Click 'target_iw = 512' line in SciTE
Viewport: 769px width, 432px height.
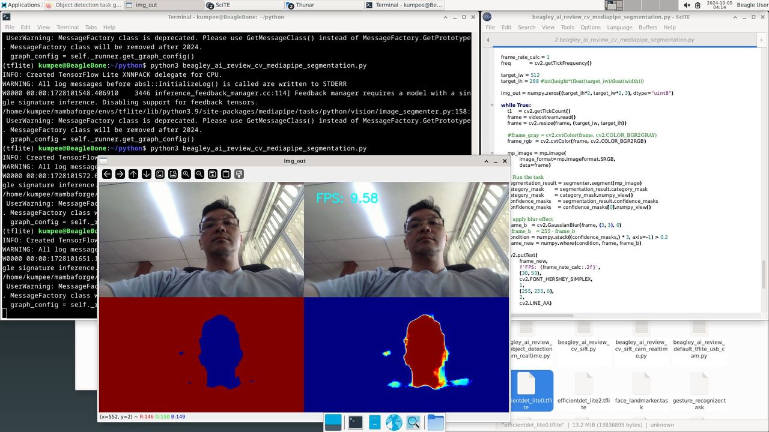[x=520, y=75]
